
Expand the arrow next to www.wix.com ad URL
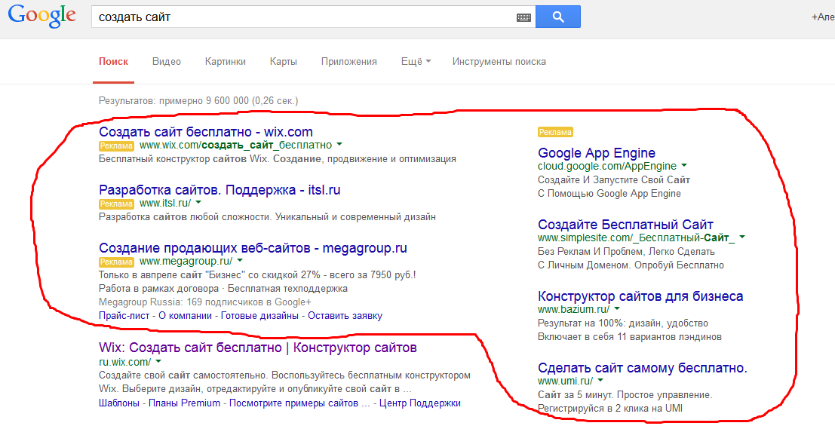[340, 144]
